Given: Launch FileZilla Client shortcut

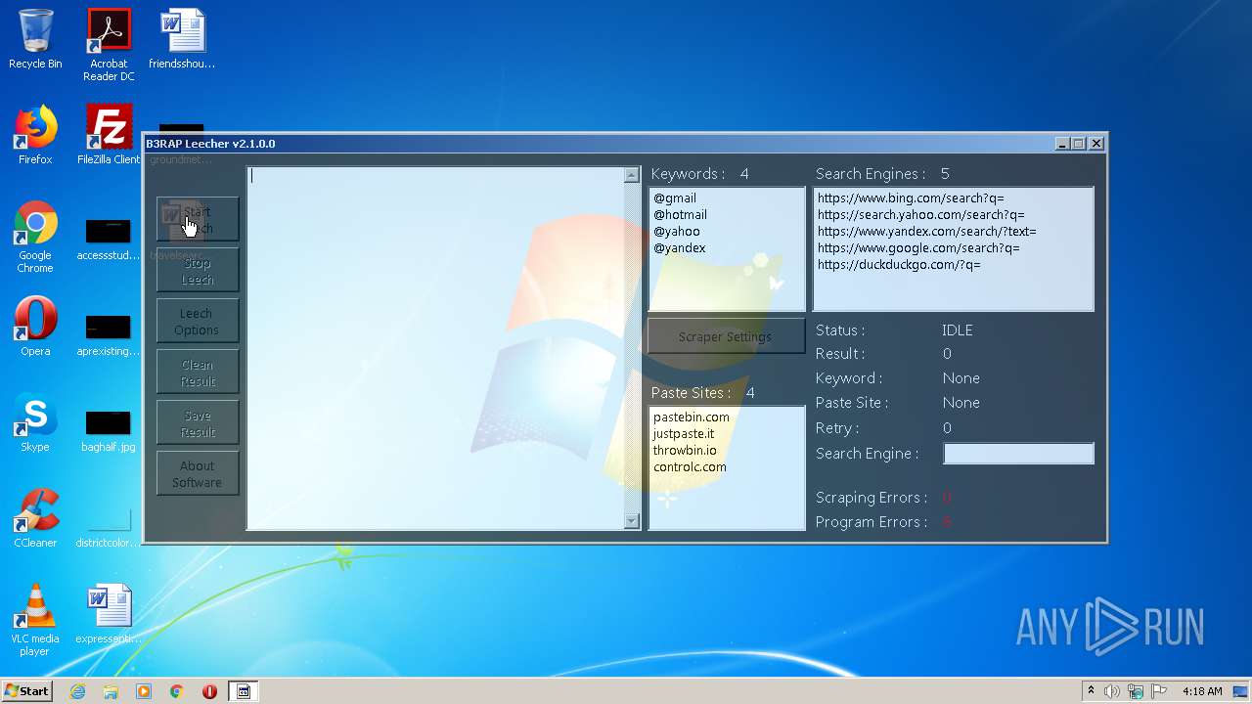Looking at the screenshot, I should pyautogui.click(x=109, y=135).
